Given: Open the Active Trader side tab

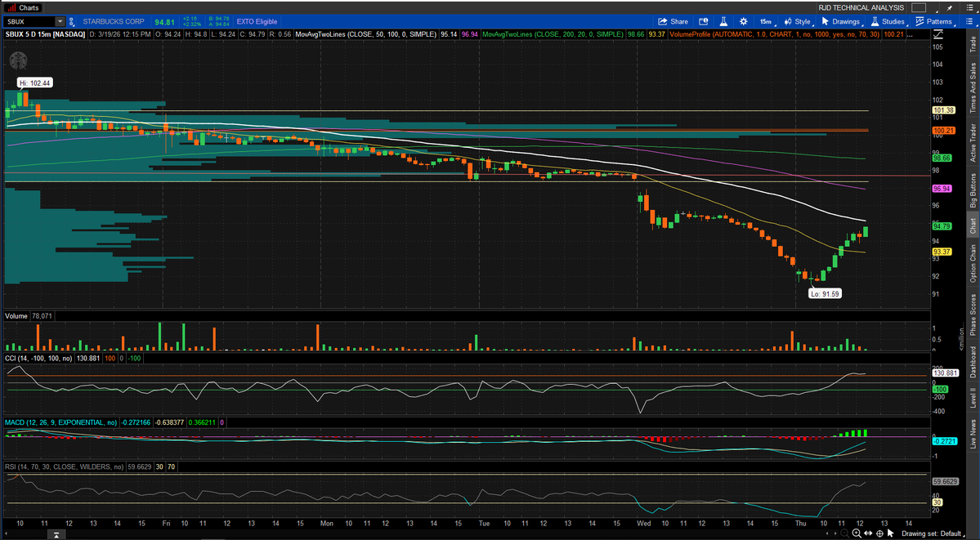Looking at the screenshot, I should (x=973, y=142).
